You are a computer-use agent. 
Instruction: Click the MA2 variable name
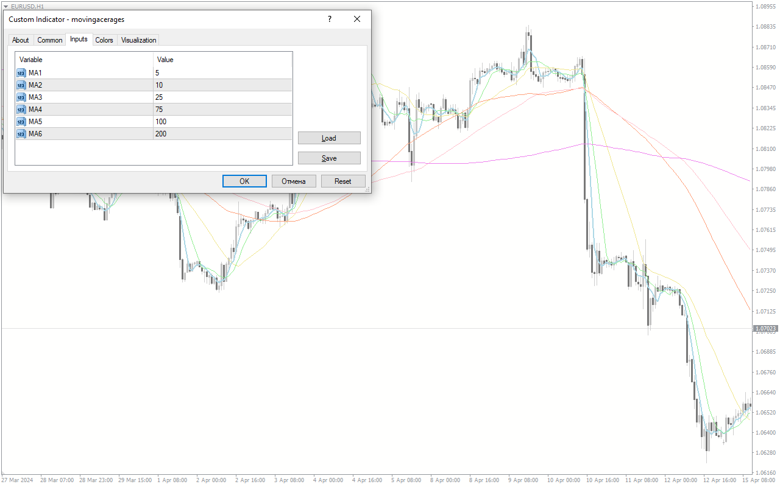(35, 85)
